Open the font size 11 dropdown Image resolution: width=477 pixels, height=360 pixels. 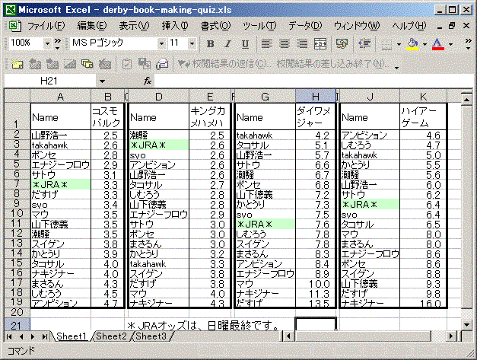pyautogui.click(x=192, y=44)
